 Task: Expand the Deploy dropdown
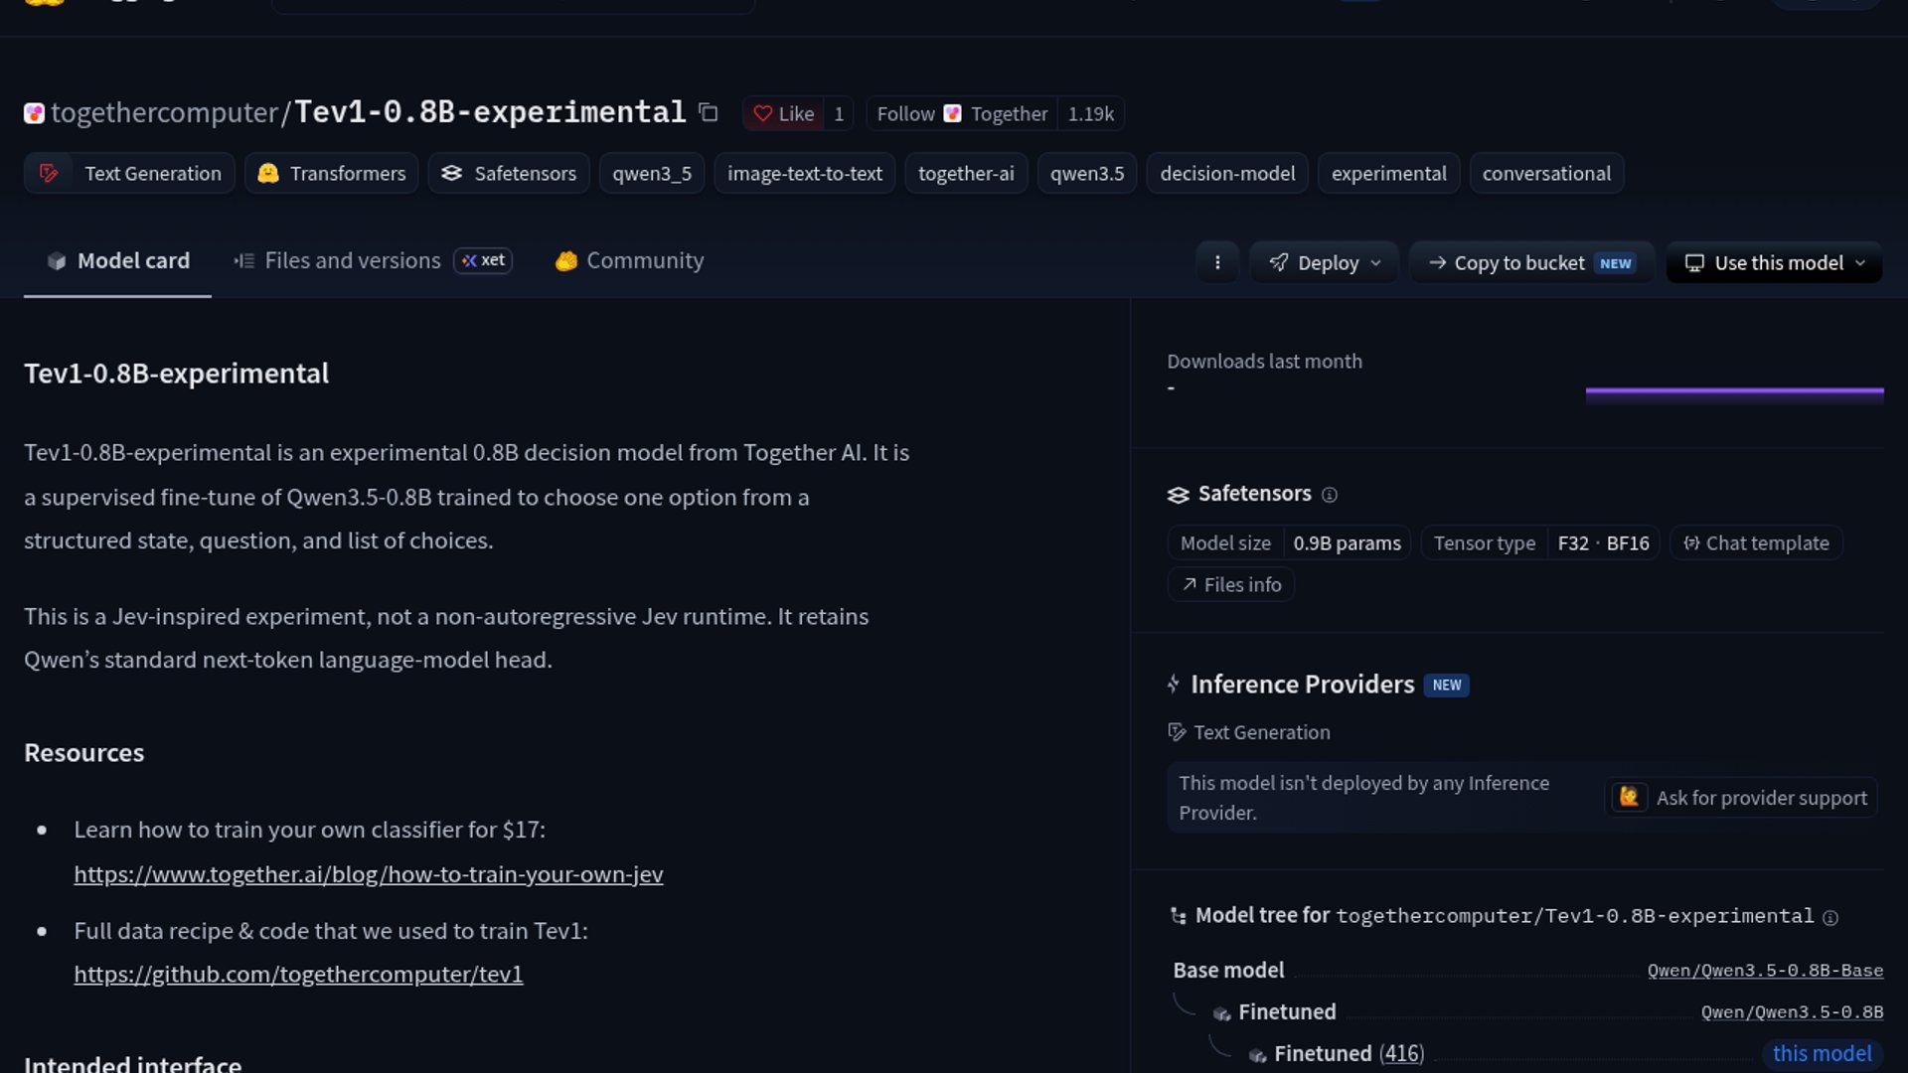1325,263
